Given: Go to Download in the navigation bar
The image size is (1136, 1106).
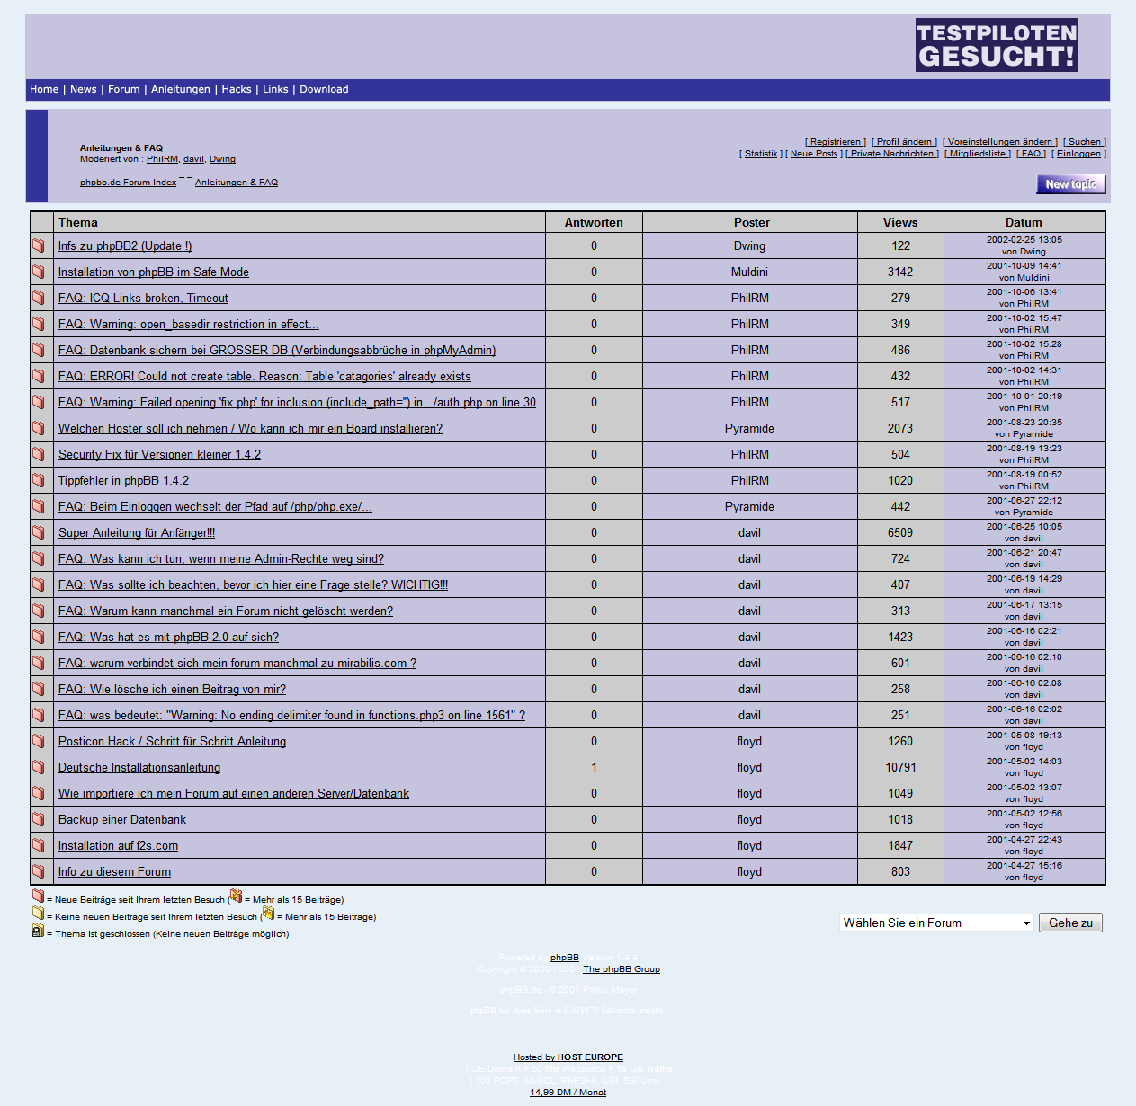Looking at the screenshot, I should pos(324,89).
